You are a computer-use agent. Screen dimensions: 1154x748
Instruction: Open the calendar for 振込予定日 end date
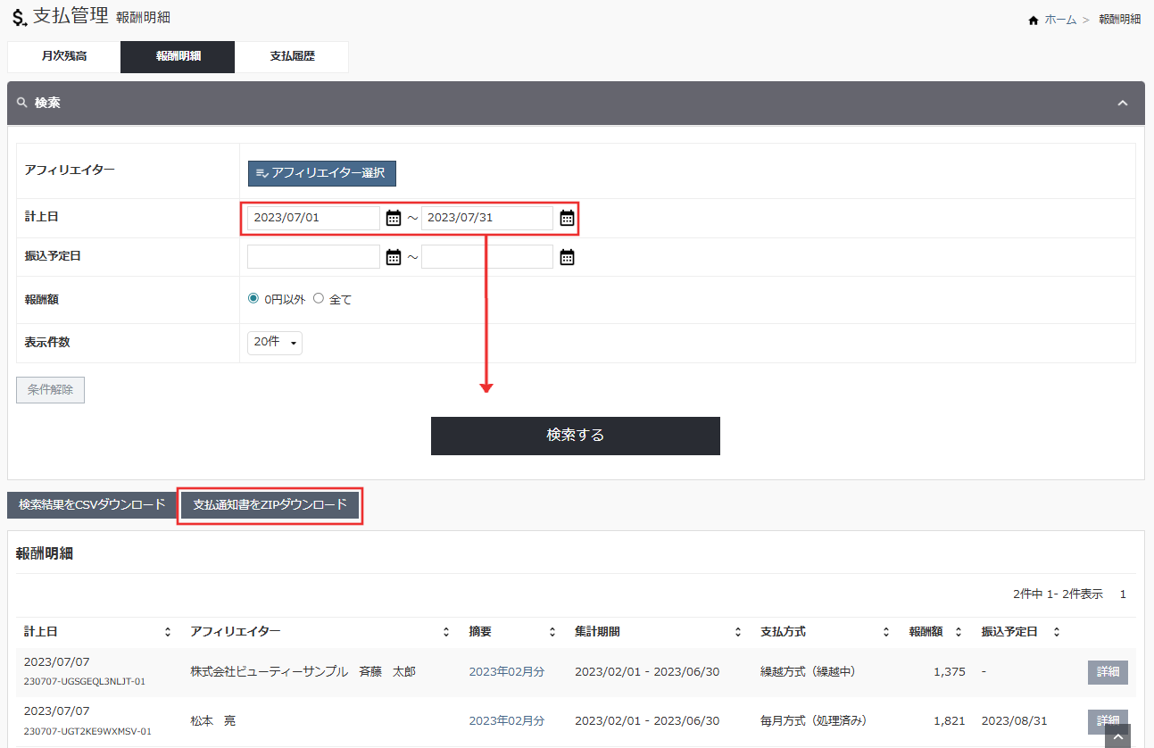coord(567,256)
